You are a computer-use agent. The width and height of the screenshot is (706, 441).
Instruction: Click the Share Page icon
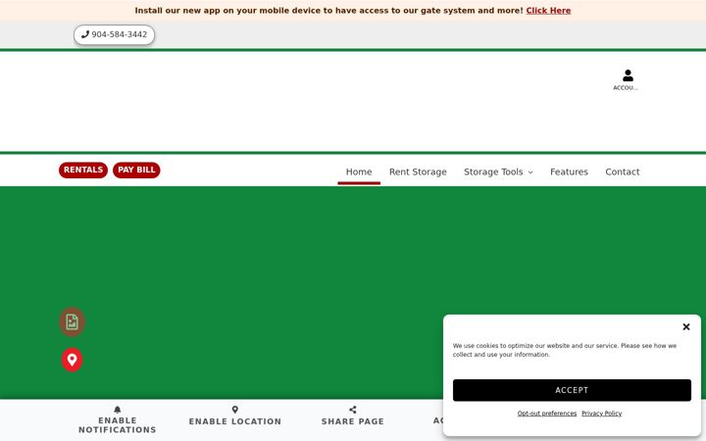[353, 410]
